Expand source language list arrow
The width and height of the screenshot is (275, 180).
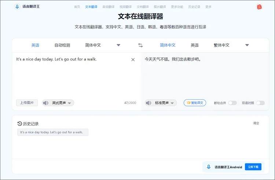tap(118, 45)
